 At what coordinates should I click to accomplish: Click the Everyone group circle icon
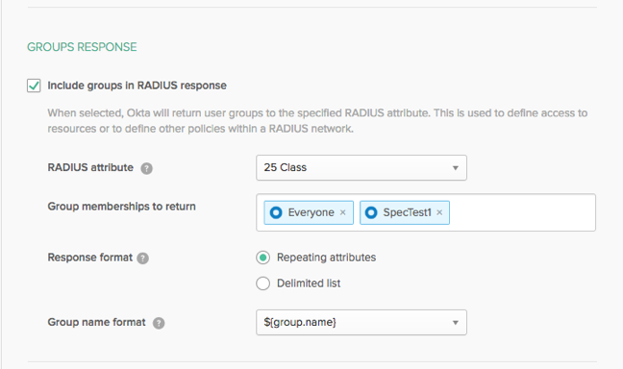pyautogui.click(x=276, y=212)
